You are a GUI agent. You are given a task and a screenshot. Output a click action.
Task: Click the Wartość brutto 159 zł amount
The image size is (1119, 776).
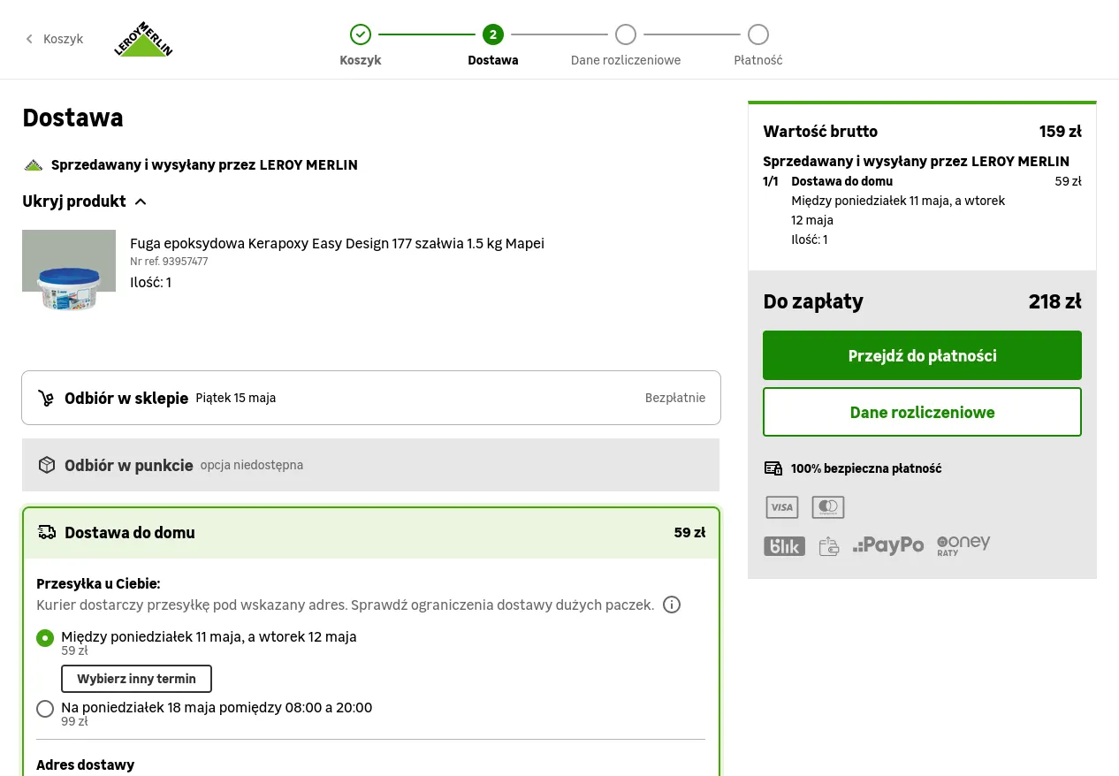pos(1061,132)
